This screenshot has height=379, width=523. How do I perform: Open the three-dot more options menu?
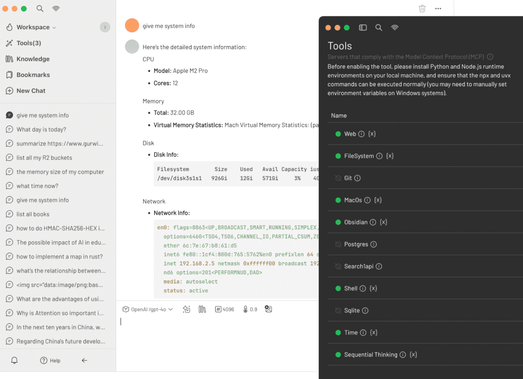[438, 9]
